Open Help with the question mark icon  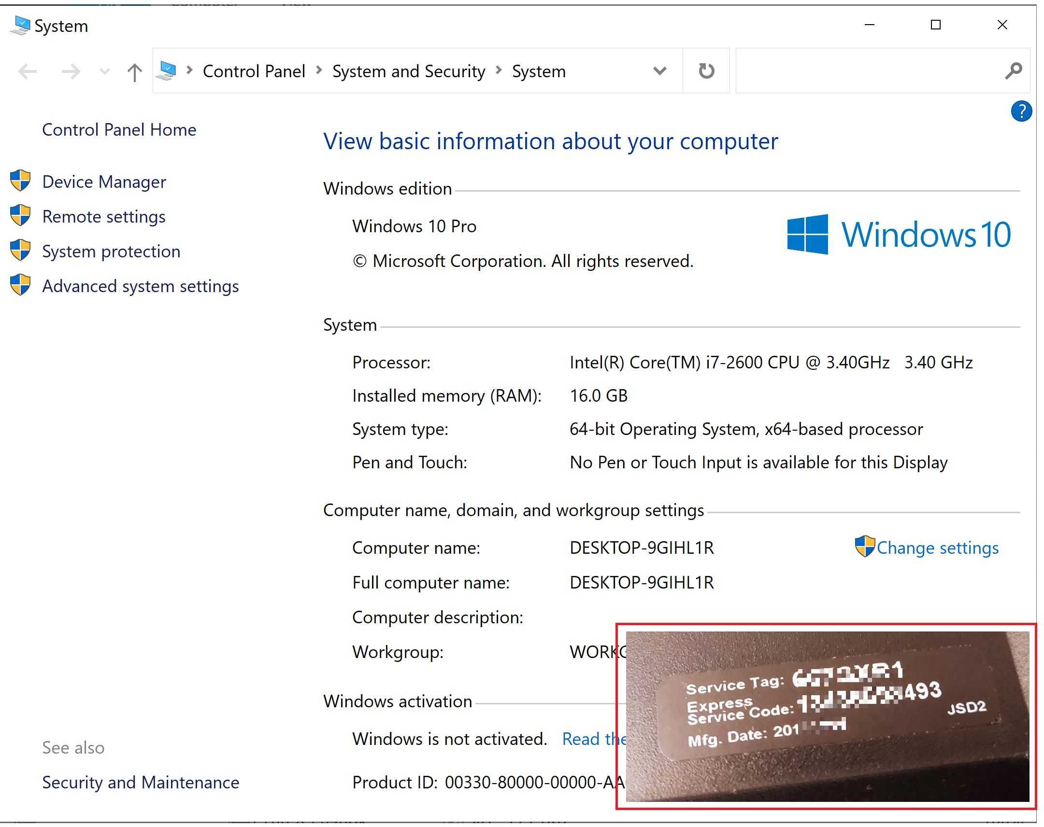tap(1021, 112)
